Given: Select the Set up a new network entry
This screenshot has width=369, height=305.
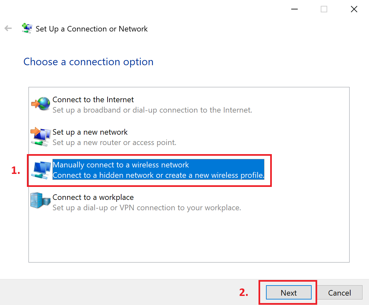Looking at the screenshot, I should point(90,132).
